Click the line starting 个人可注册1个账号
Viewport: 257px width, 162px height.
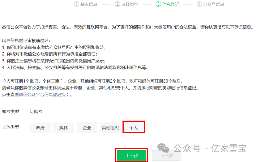[x=92, y=81]
